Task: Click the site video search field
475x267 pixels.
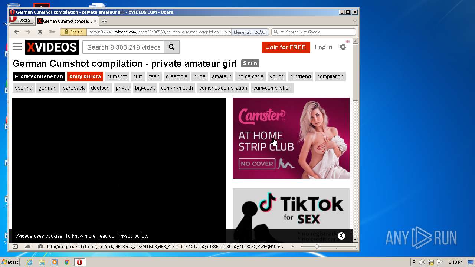Action: [124, 47]
